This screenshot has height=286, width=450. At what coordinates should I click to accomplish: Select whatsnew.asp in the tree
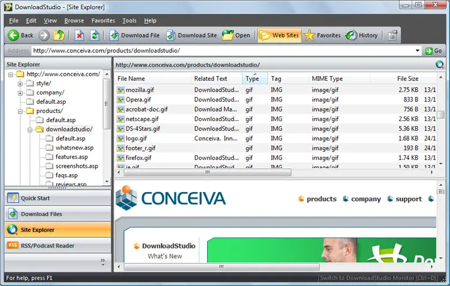[x=74, y=148]
